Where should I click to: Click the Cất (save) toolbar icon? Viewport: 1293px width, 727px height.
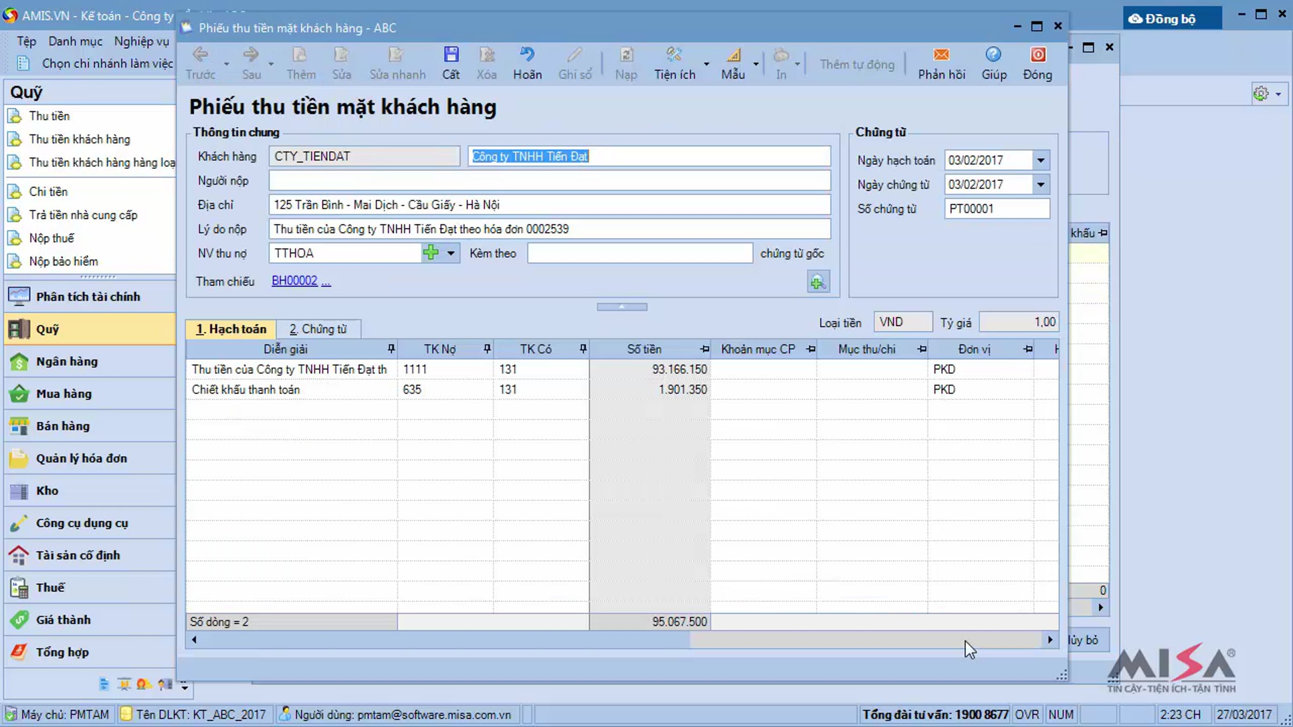click(451, 55)
